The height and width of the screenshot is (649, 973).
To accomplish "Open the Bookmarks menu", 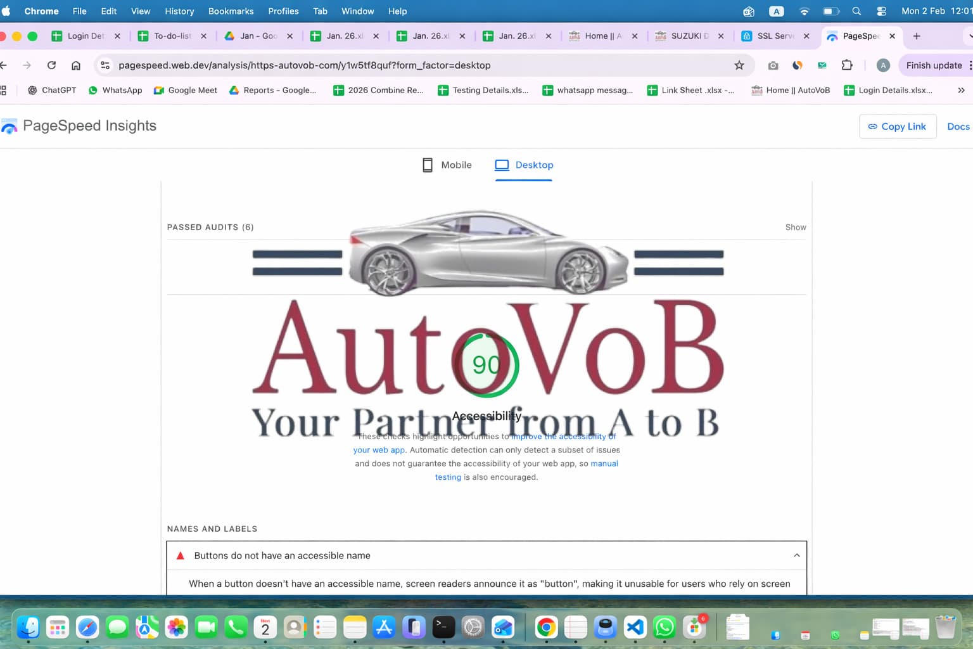I will point(231,11).
